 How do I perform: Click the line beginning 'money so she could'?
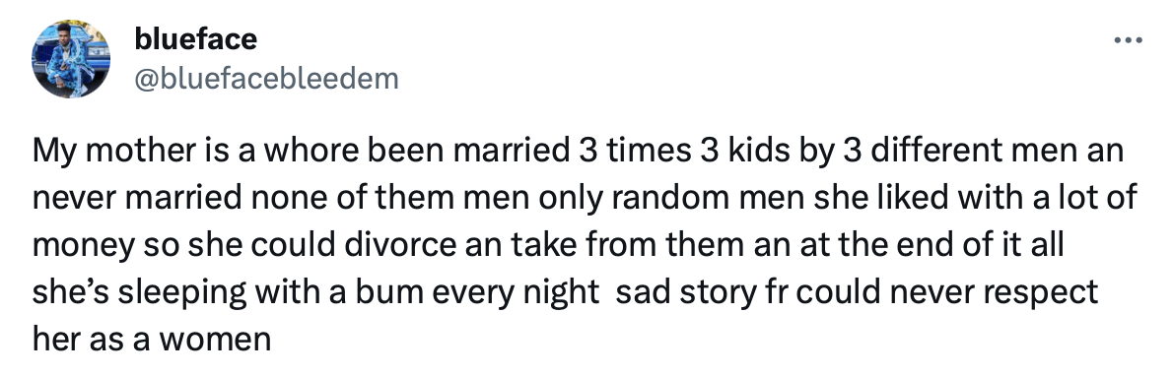pyautogui.click(x=548, y=245)
